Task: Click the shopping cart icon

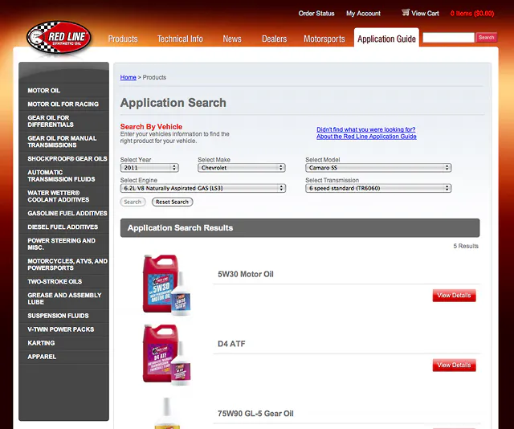Action: pyautogui.click(x=406, y=13)
